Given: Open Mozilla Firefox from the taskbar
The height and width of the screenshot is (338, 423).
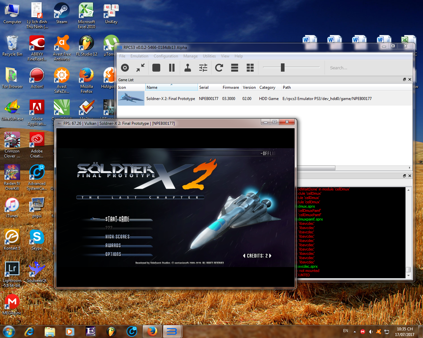Looking at the screenshot, I should tap(152, 331).
